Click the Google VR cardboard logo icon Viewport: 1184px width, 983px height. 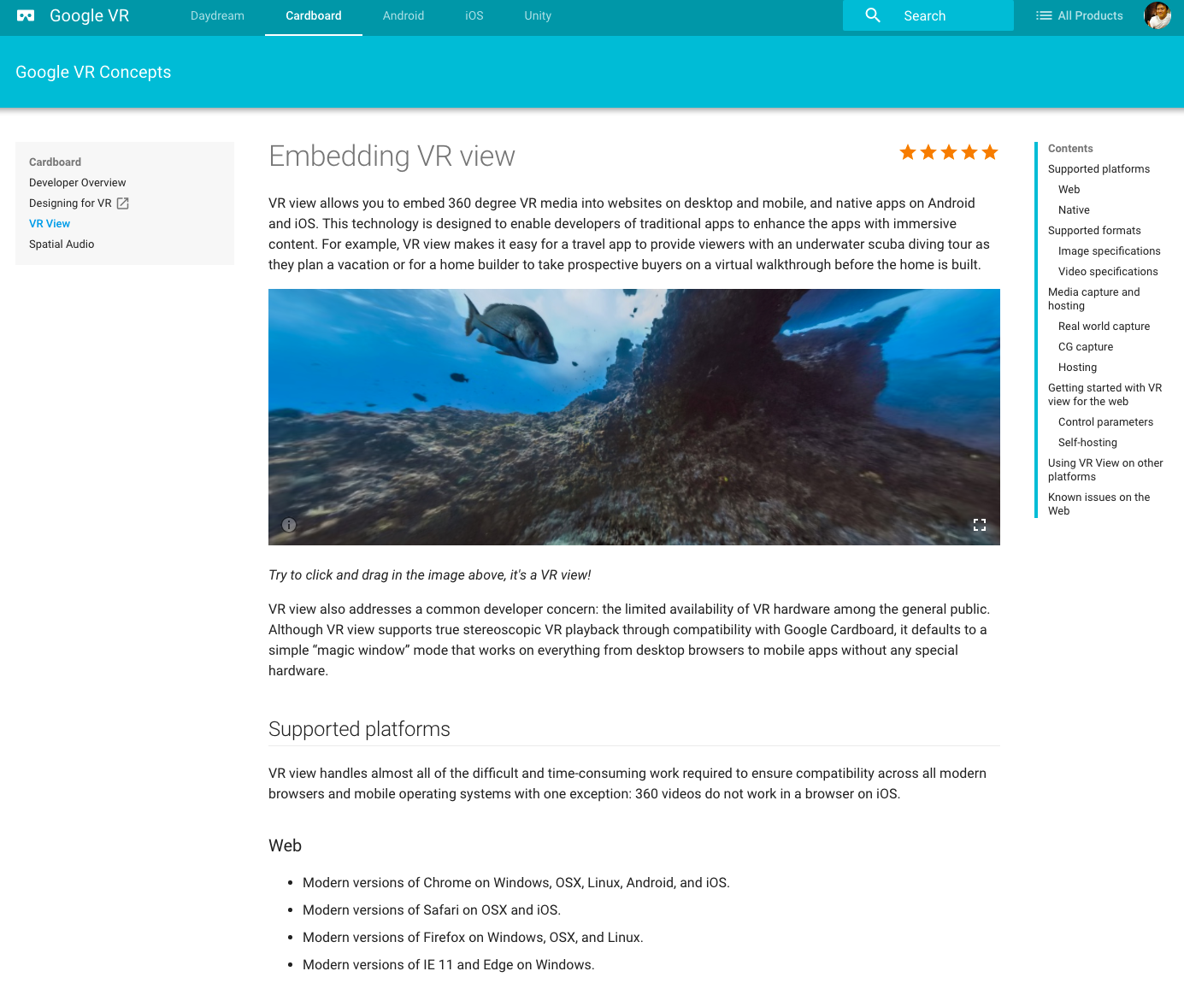(26, 15)
